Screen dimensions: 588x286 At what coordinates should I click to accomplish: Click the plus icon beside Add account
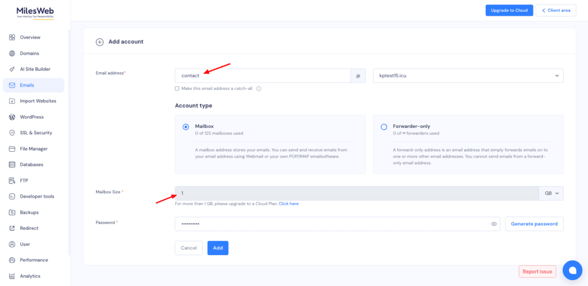point(99,42)
